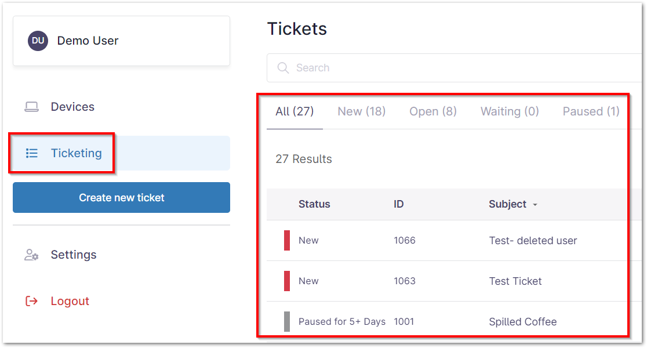The width and height of the screenshot is (647, 348).
Task: Click the Create new ticket button
Action: (x=121, y=197)
